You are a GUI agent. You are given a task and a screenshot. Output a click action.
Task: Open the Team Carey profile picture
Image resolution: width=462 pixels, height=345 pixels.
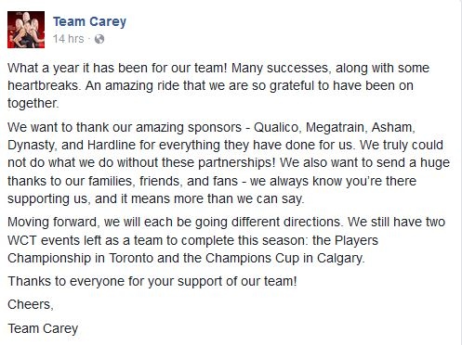coord(26,30)
